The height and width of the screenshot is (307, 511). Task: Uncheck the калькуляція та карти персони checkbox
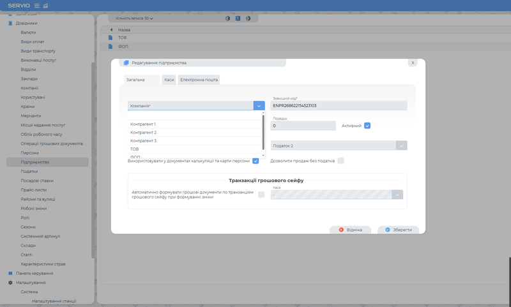pyautogui.click(x=256, y=161)
